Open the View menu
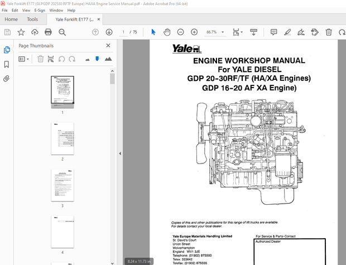 coord(26,11)
